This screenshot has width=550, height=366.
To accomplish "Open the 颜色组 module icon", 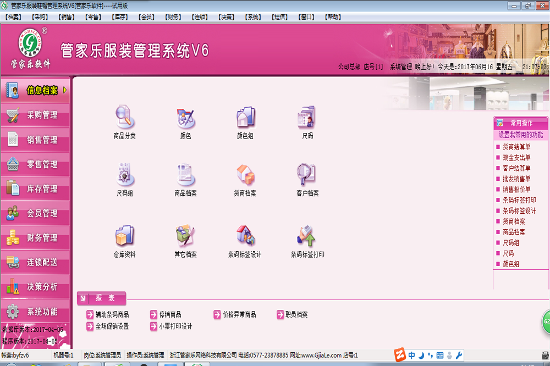I will pos(245,122).
